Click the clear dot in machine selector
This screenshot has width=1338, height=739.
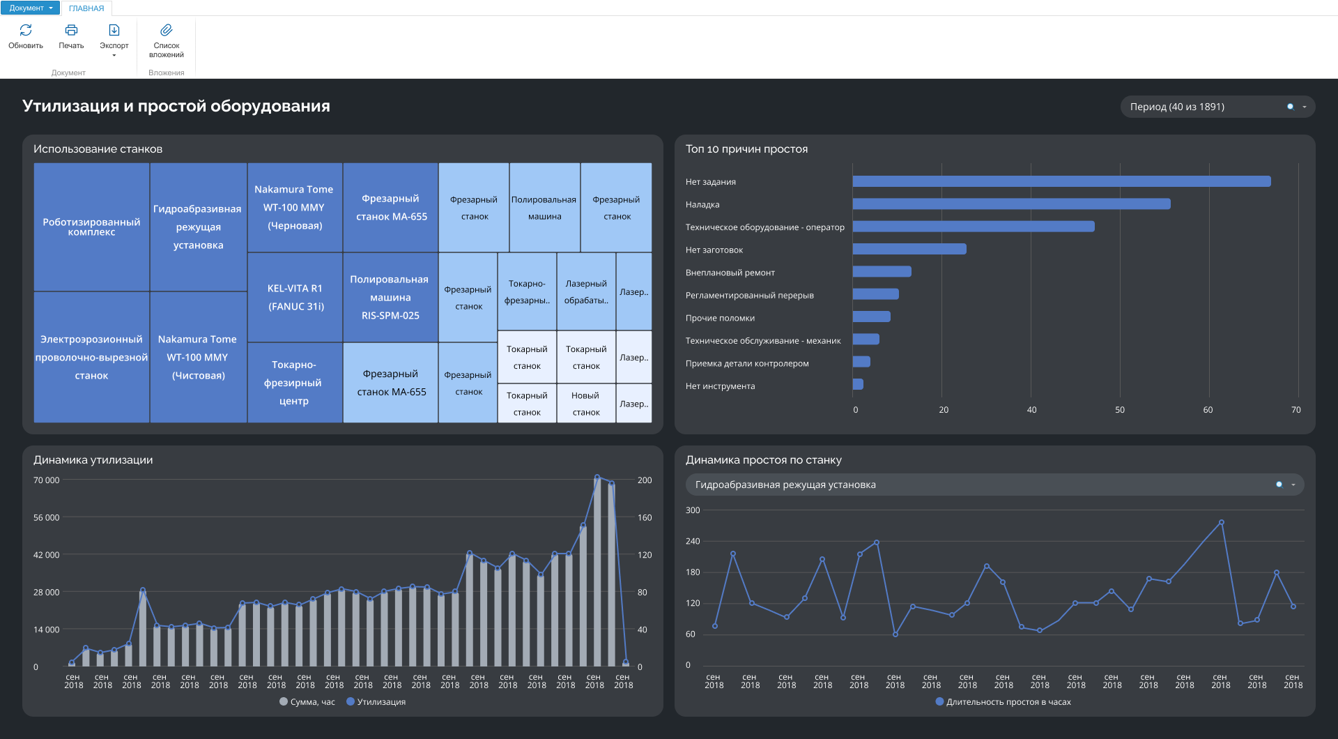click(x=1279, y=485)
